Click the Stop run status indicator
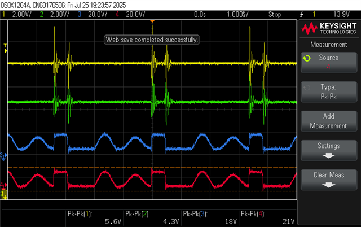This screenshot has width=361, height=227. [275, 15]
